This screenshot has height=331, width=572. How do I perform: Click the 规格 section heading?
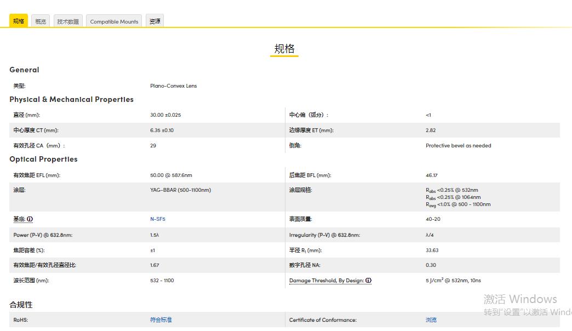tap(284, 49)
